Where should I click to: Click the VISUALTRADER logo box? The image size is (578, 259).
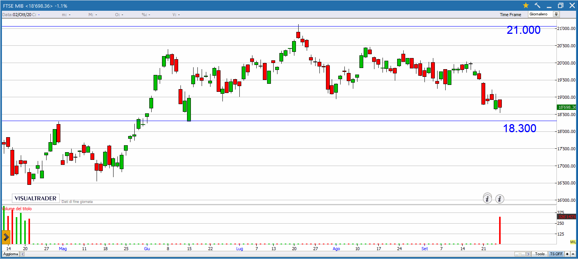click(36, 198)
